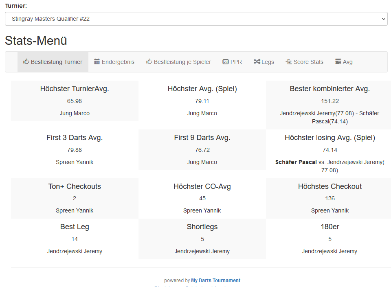
Task: Click the bold Schäfer Pascal name
Action: pos(296,162)
